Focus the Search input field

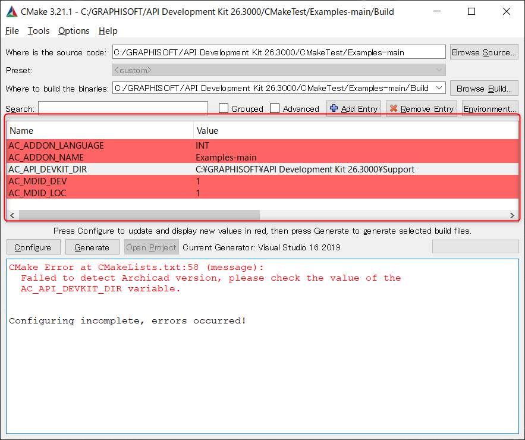[123, 108]
